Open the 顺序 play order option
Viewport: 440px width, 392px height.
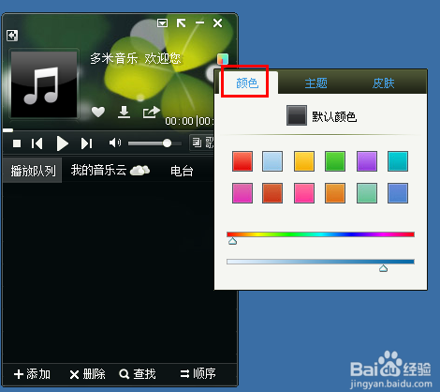pyautogui.click(x=198, y=373)
